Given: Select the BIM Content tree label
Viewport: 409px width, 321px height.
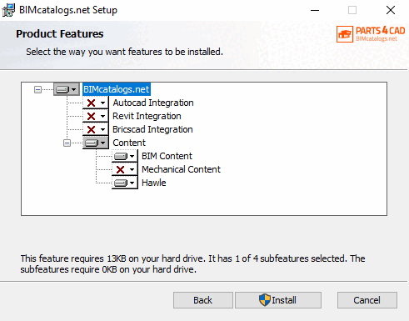Looking at the screenshot, I should (167, 156).
